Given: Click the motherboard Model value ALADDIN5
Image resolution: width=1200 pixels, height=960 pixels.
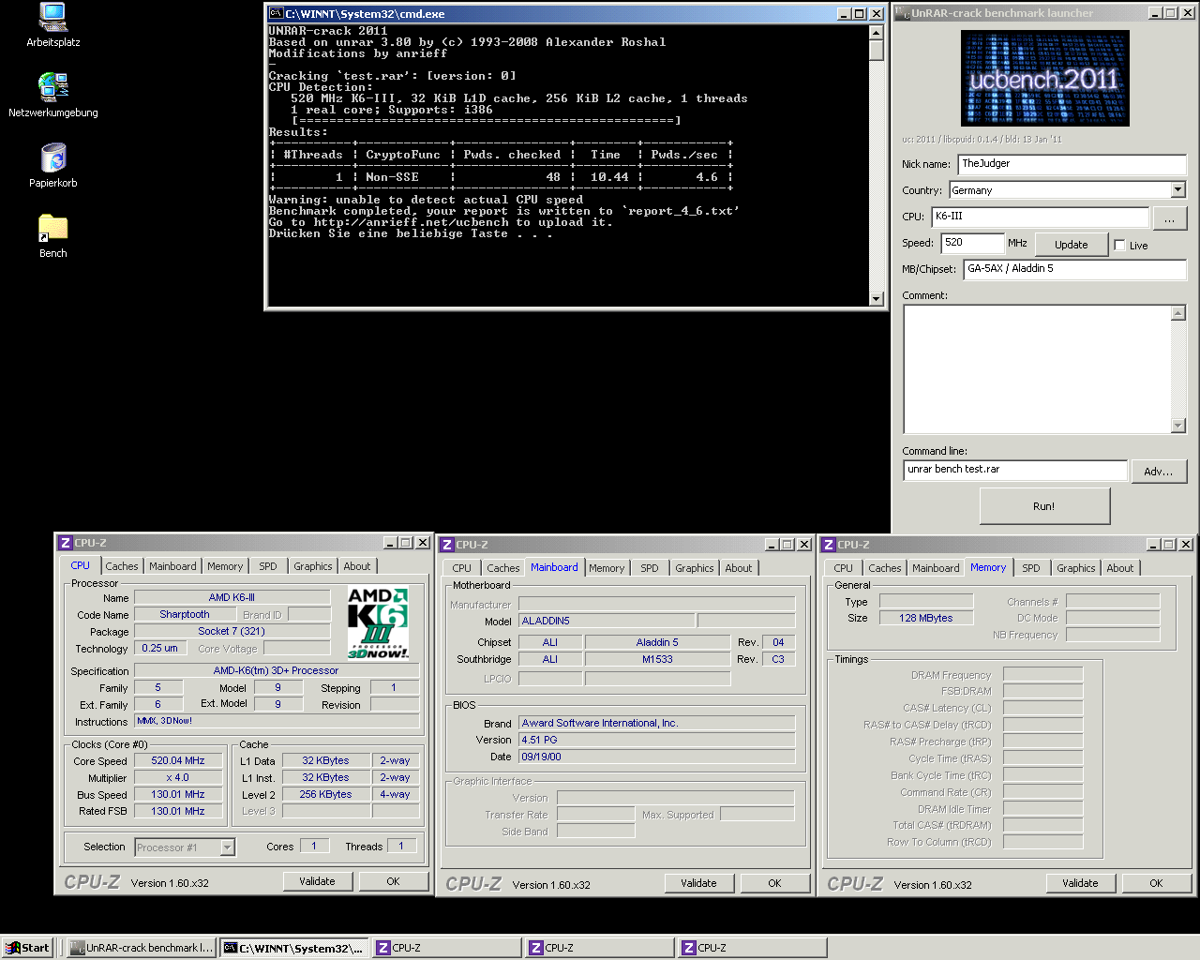Looking at the screenshot, I should [x=607, y=622].
